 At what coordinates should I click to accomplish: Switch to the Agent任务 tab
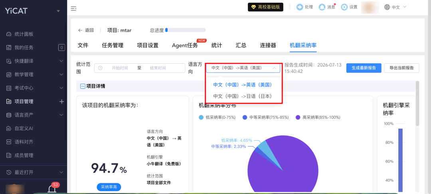(x=185, y=45)
